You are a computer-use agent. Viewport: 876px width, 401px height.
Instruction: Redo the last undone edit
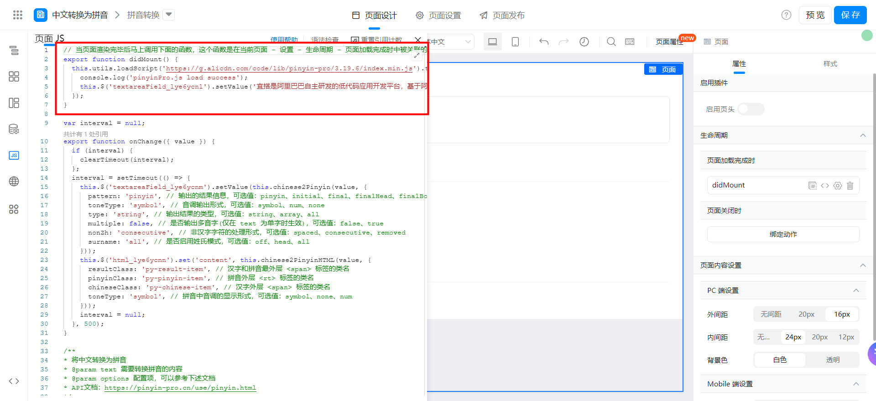pyautogui.click(x=564, y=42)
